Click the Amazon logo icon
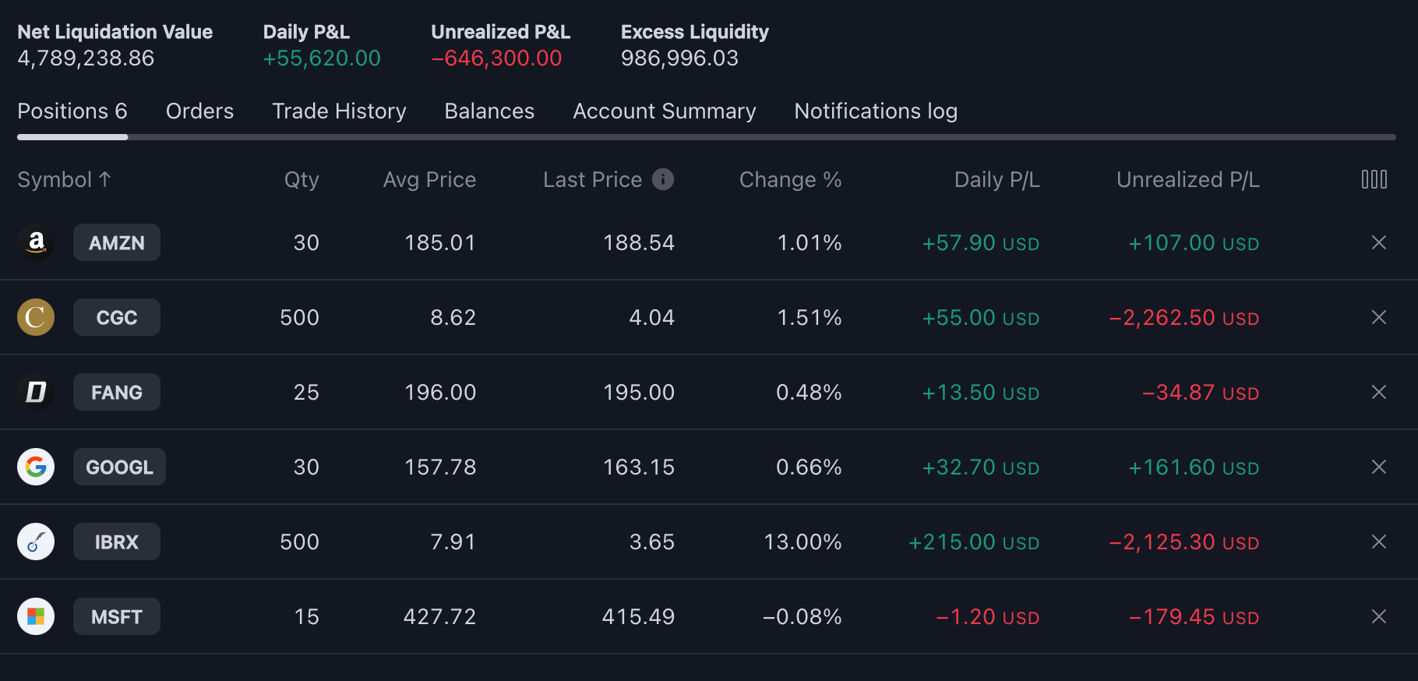This screenshot has width=1418, height=681. pos(36,243)
